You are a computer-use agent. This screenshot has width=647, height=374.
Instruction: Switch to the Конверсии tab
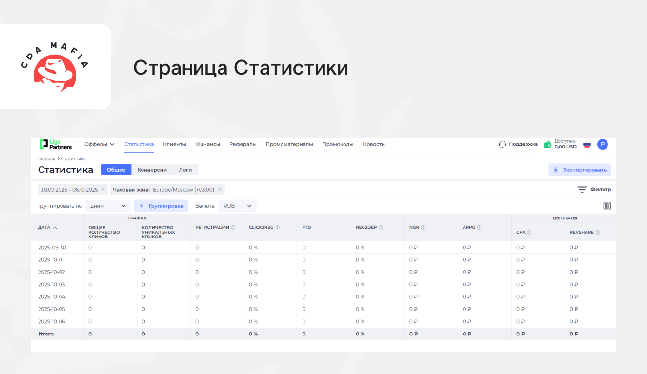(x=152, y=170)
